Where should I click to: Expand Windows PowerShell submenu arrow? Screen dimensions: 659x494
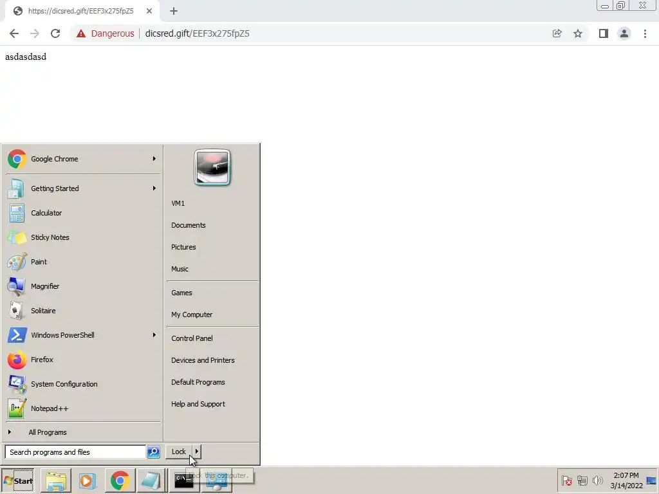(154, 334)
